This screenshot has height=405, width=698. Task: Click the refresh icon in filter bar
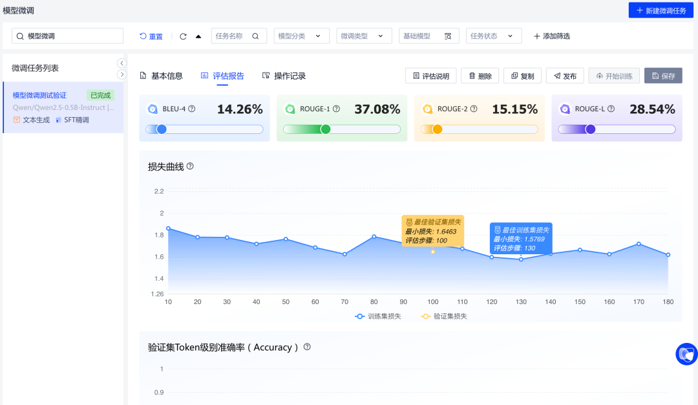(x=183, y=36)
